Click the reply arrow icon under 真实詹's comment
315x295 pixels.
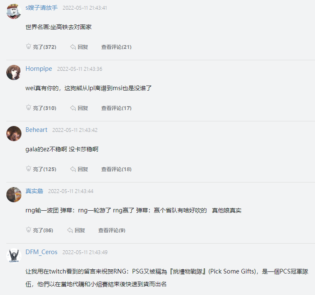click(x=70, y=230)
